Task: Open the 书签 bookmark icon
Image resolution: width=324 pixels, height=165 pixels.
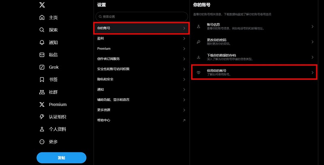Action: 42,80
